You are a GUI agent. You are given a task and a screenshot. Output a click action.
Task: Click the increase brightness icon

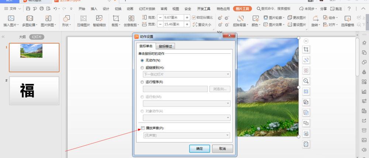[220, 25]
